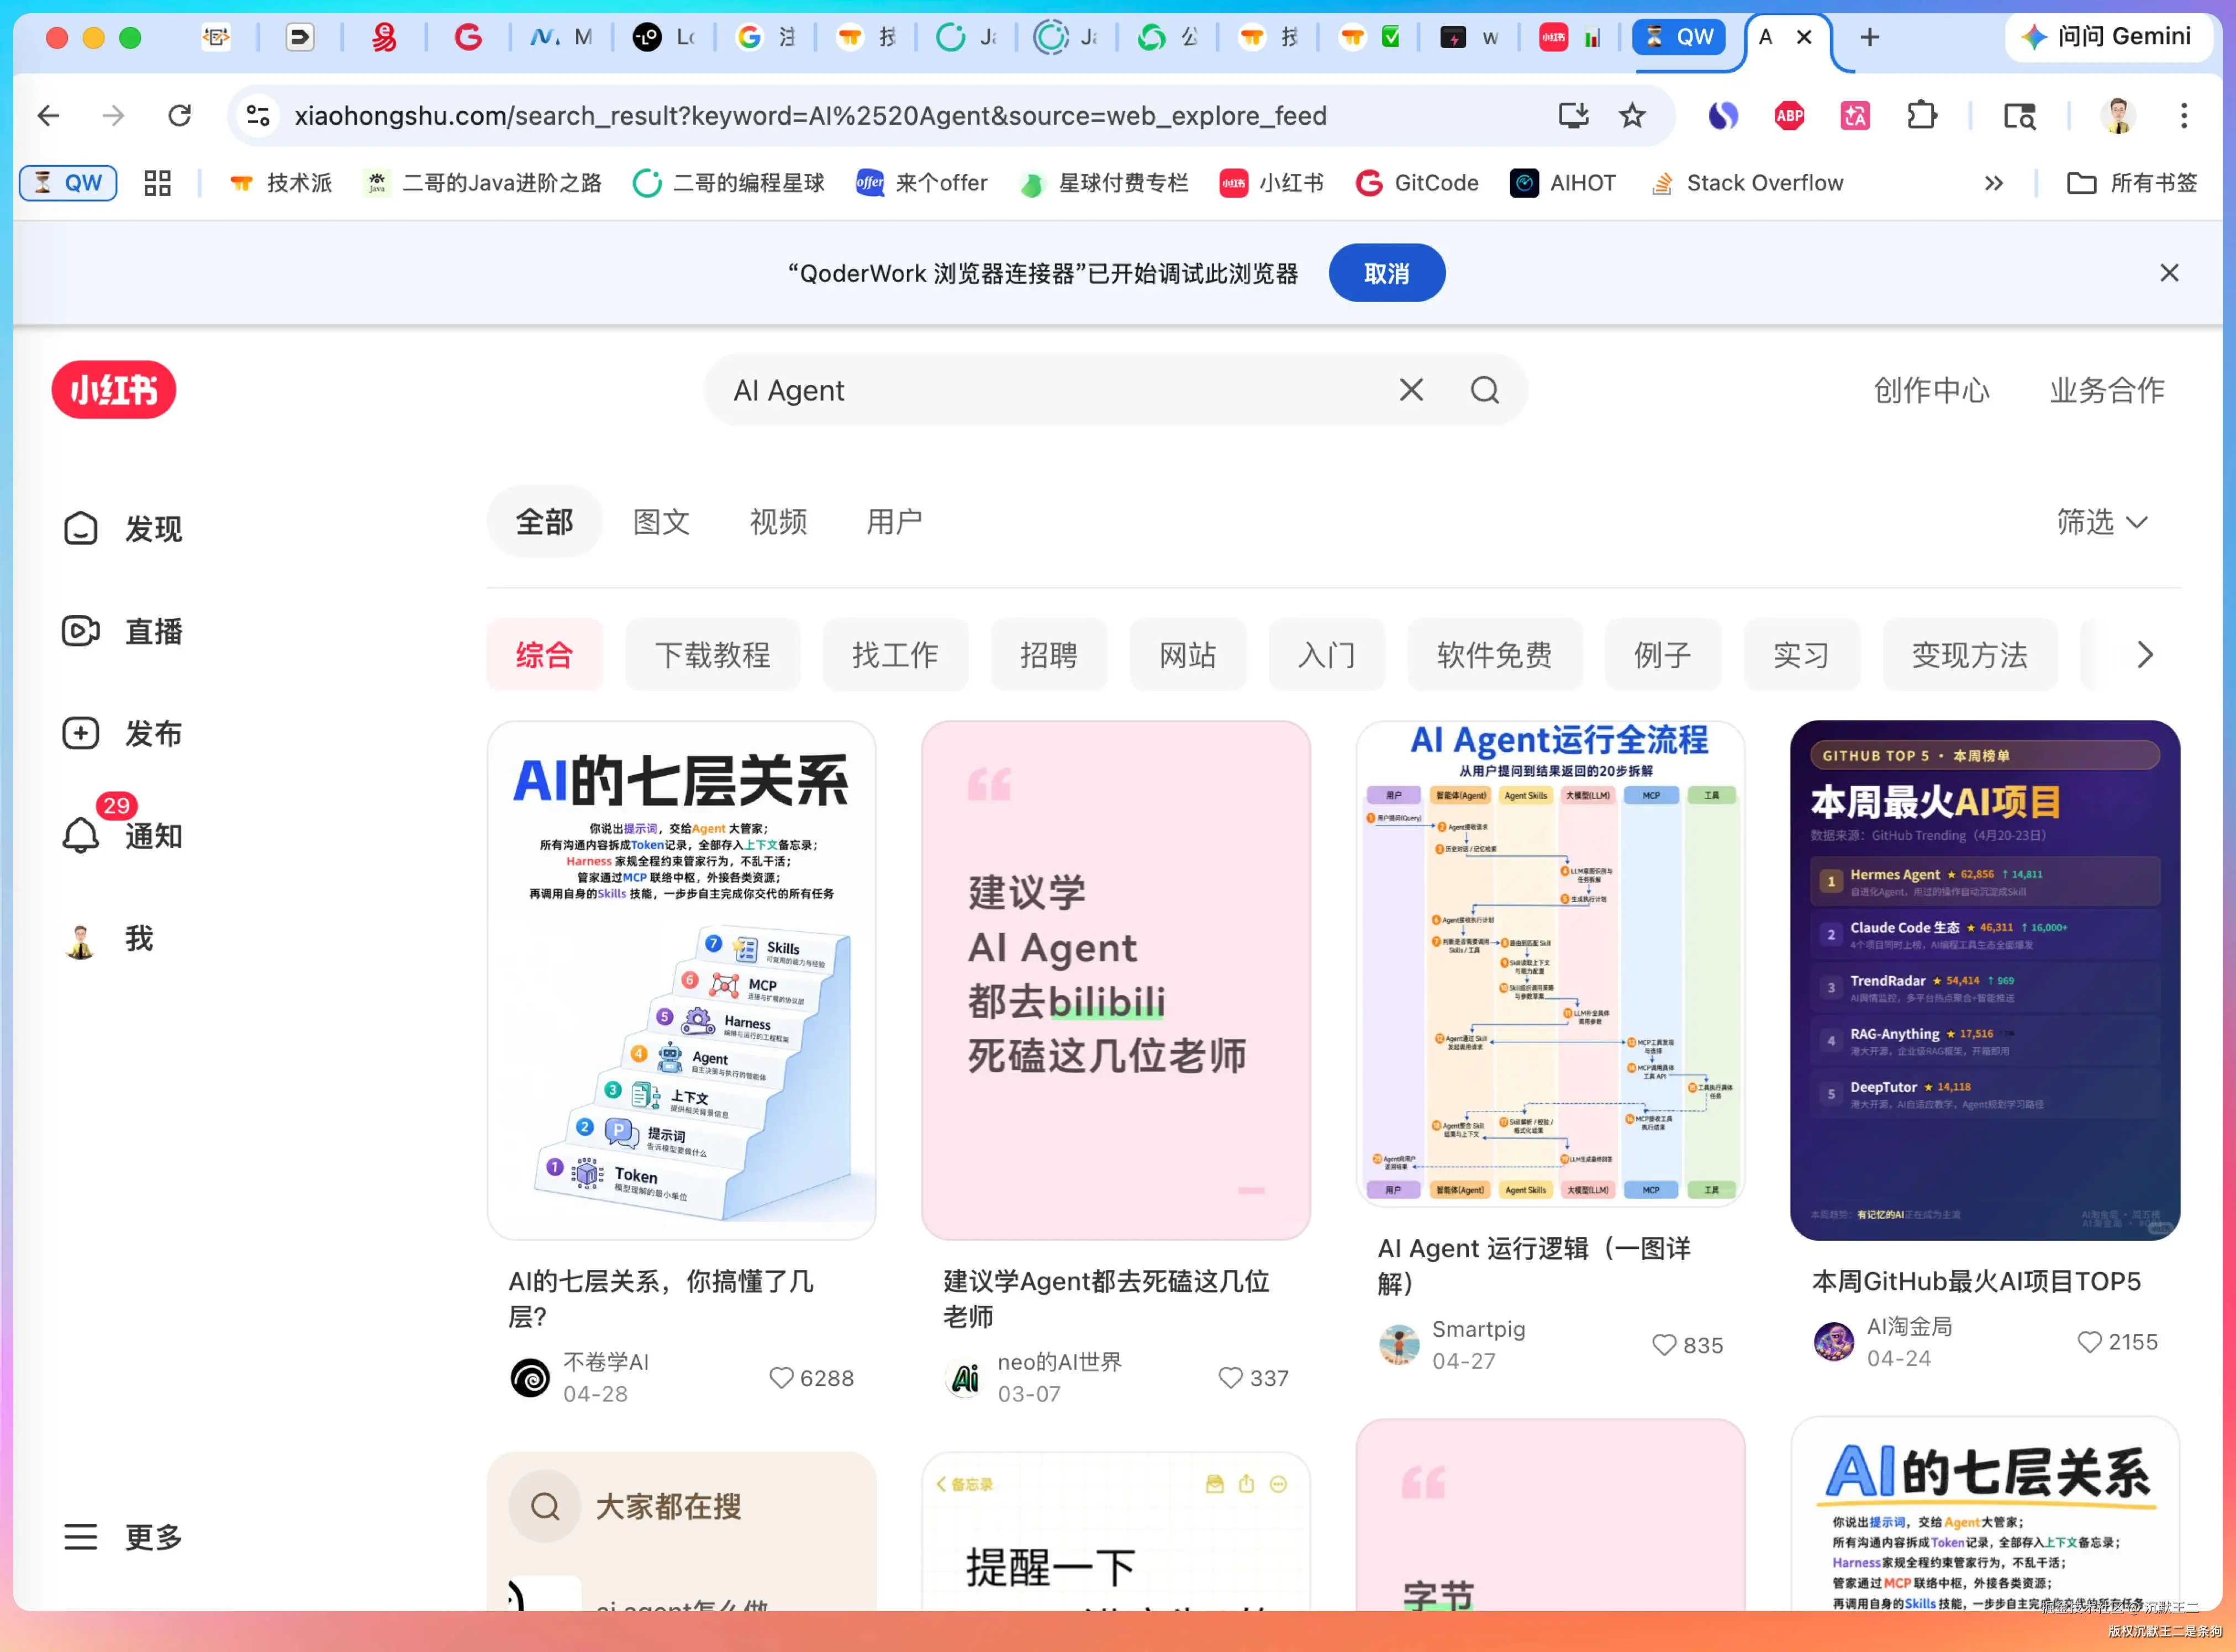
Task: Open 所有书签 folder
Action: point(2132,183)
